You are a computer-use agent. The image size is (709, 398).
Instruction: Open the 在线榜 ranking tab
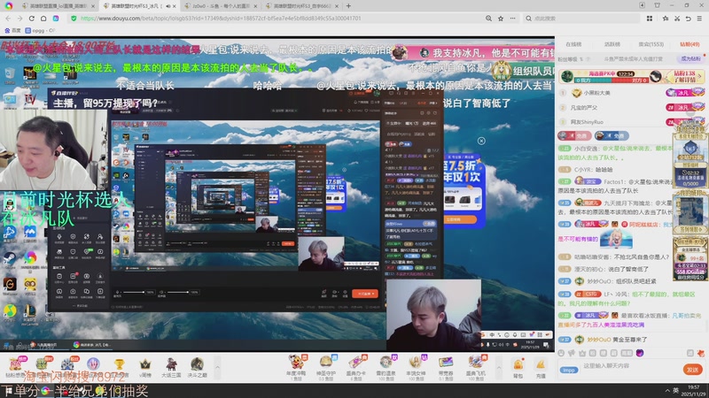(573, 44)
